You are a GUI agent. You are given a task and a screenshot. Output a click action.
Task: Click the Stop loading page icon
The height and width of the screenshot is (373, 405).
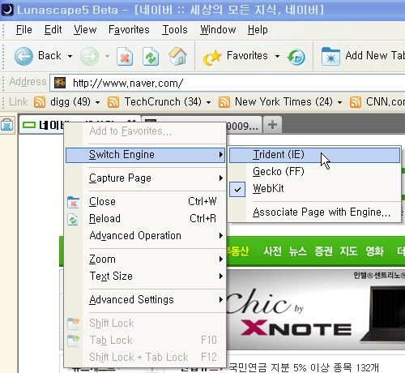tap(125, 56)
